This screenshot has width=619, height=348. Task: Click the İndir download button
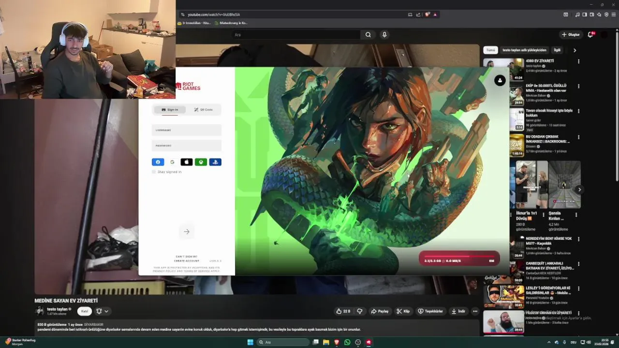458,311
